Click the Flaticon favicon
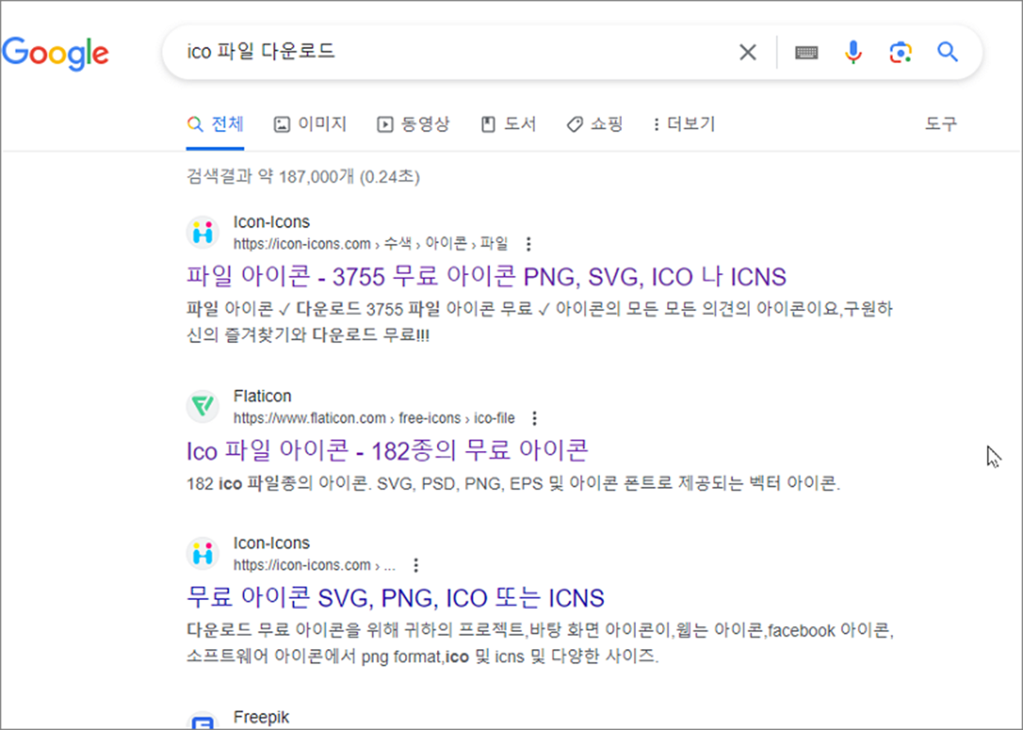This screenshot has width=1023, height=730. 202,407
